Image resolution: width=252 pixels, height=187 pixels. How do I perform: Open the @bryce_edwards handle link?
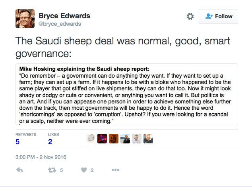60,24
